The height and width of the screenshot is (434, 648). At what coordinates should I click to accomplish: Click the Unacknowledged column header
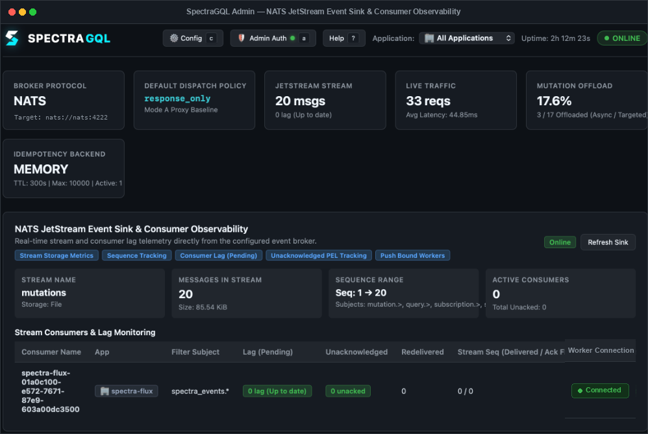click(356, 351)
